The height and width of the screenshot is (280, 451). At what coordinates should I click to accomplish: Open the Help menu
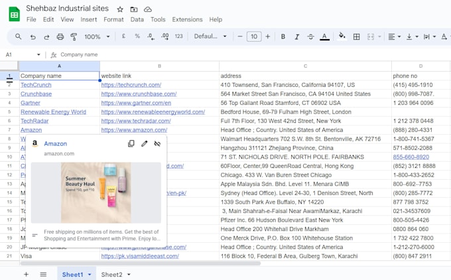216,19
